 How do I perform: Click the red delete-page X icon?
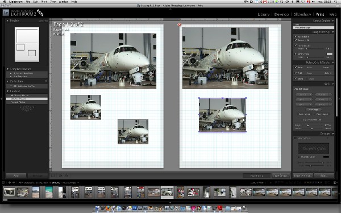tap(180, 24)
